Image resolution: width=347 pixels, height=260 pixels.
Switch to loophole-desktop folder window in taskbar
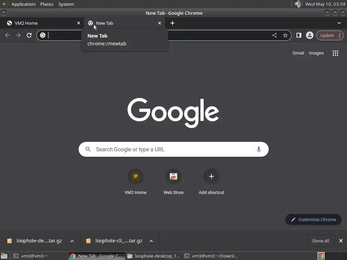154,256
